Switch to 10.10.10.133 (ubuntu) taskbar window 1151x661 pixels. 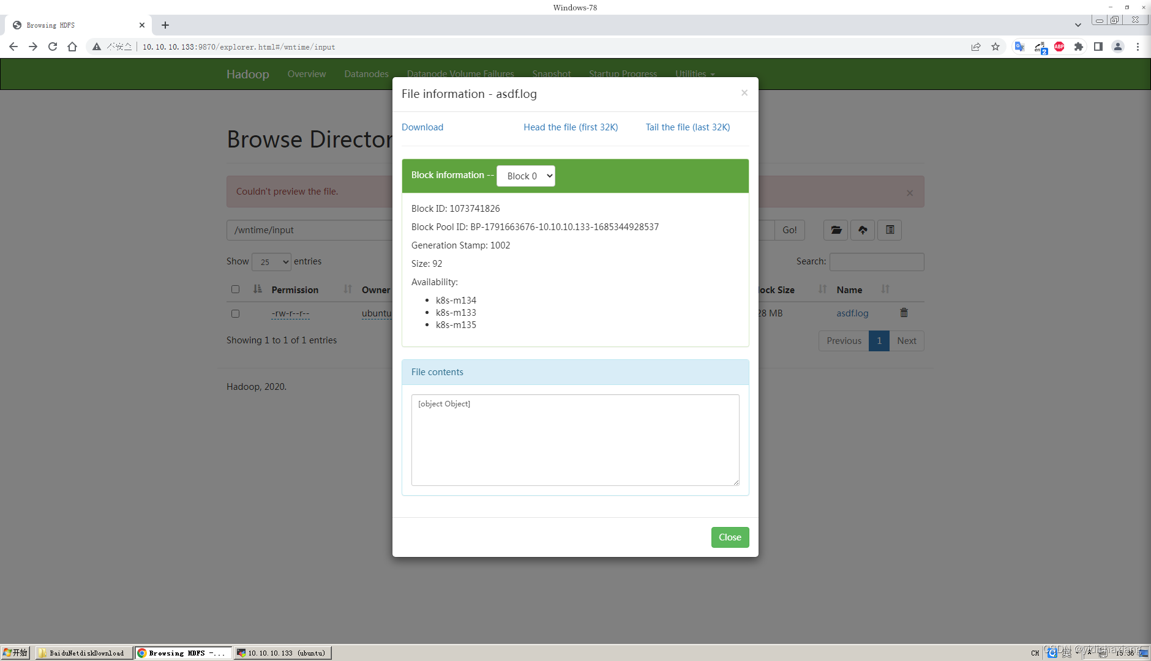point(283,653)
